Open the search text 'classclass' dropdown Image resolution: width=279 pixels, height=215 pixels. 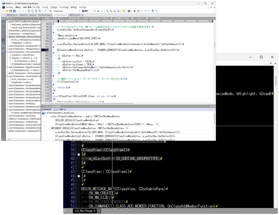79,11
